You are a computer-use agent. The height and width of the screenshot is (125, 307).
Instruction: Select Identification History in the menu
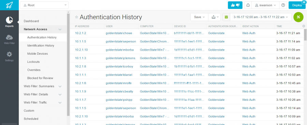tap(41, 45)
